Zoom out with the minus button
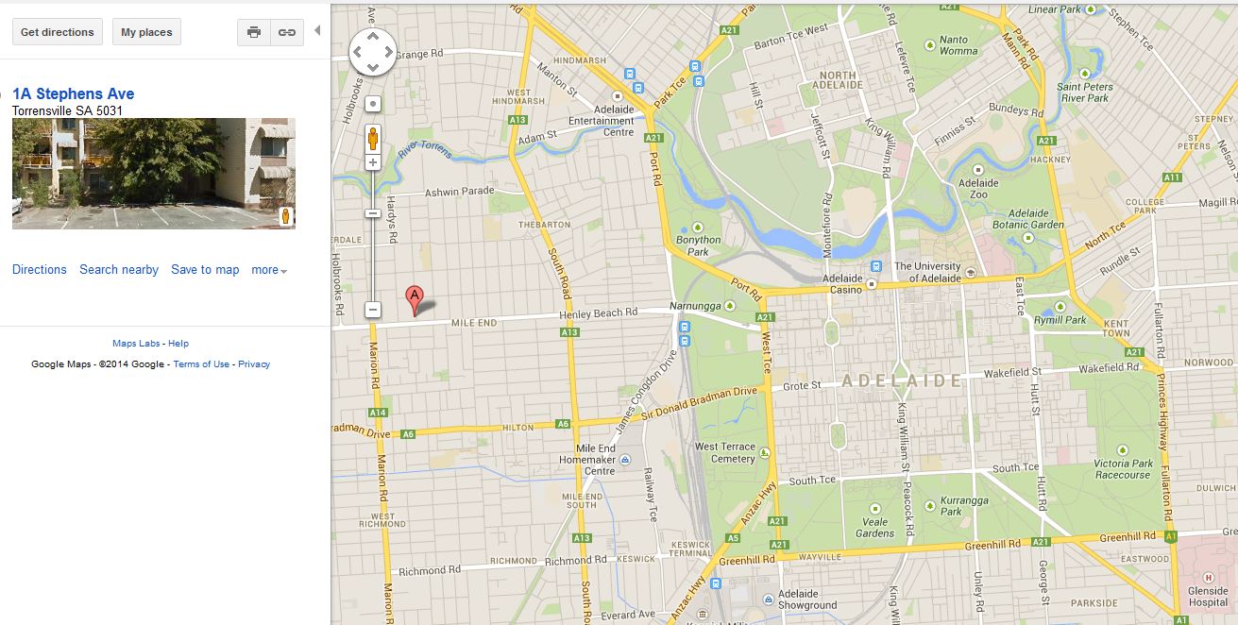Image resolution: width=1238 pixels, height=625 pixels. [373, 310]
